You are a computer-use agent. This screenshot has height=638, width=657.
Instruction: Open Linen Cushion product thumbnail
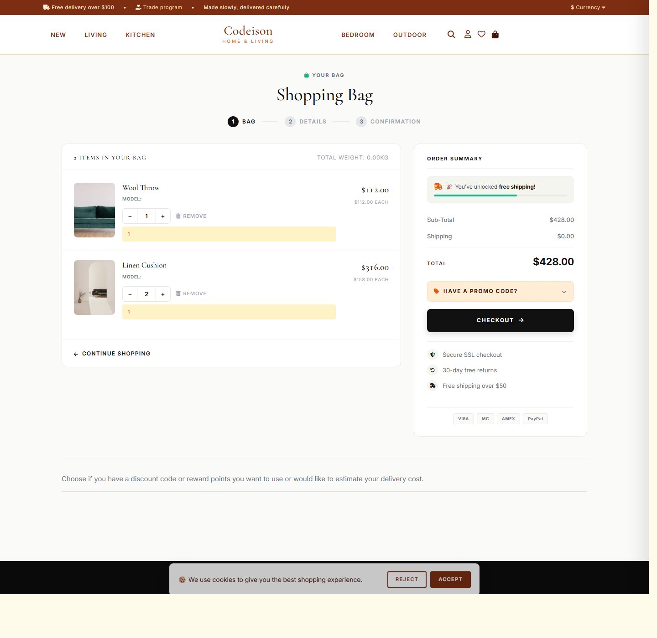point(94,288)
